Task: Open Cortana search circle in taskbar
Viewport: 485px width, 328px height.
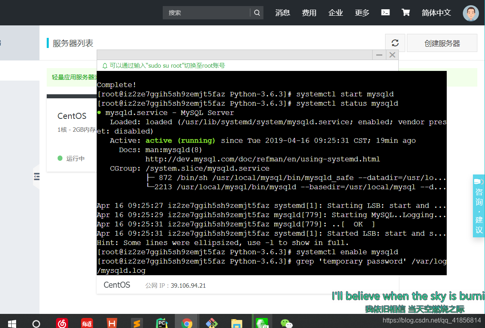Action: 36,324
